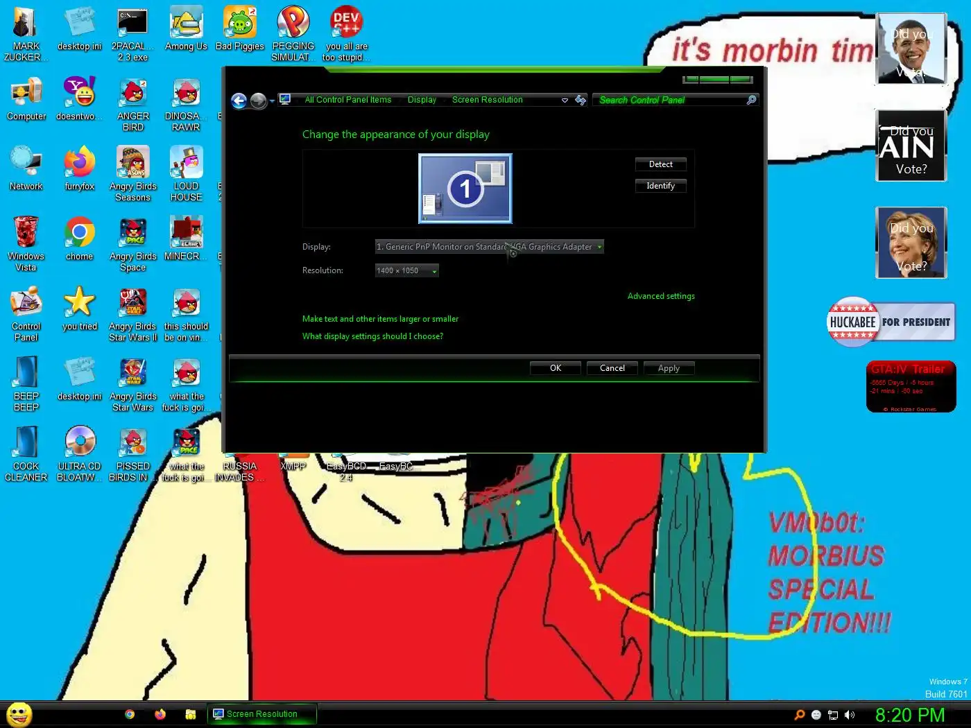
Task: Click the Detect button
Action: click(x=661, y=164)
